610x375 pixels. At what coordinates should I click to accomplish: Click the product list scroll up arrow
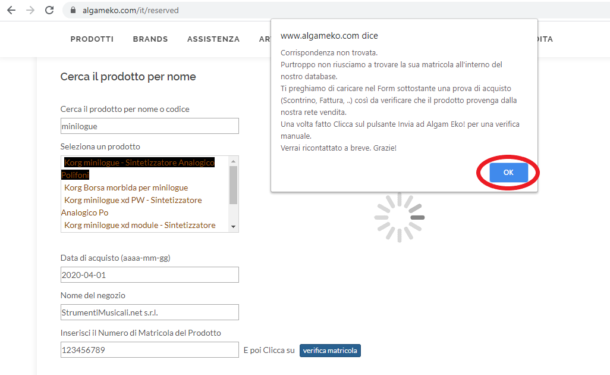(x=234, y=161)
